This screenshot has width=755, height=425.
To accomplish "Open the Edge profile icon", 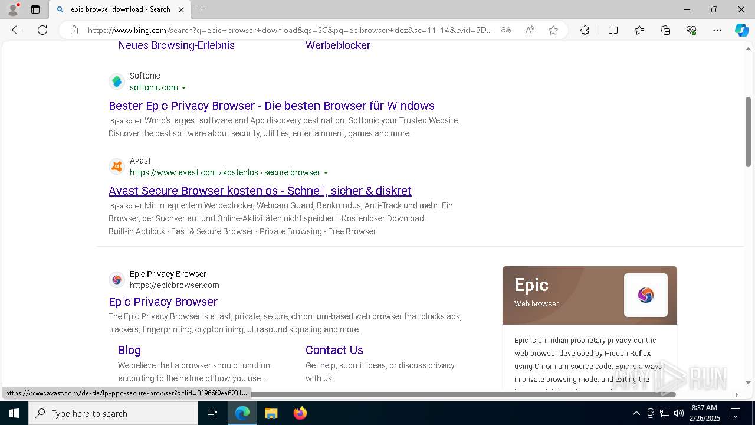I will [x=13, y=9].
